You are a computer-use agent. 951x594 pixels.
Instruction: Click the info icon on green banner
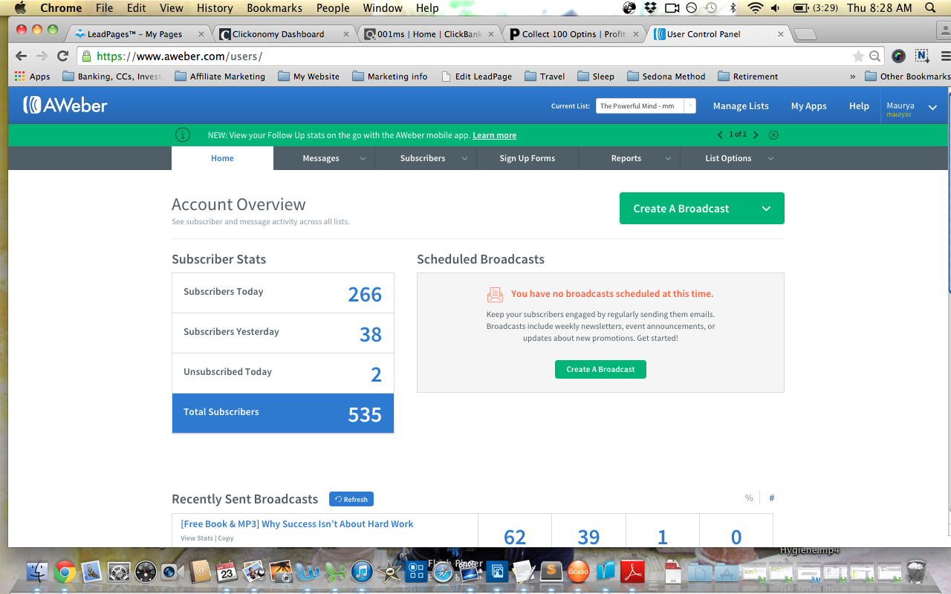pyautogui.click(x=183, y=134)
